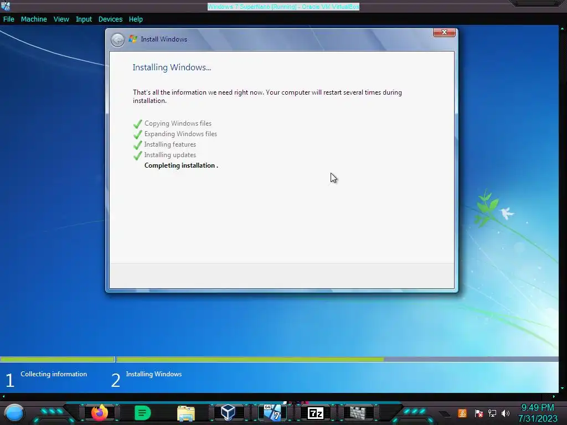Screen dimensions: 567x425
Task: Open File Explorer from the taskbar
Action: point(186,413)
